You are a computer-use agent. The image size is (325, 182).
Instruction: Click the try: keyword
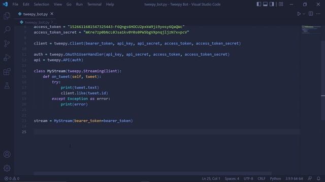click(x=56, y=82)
